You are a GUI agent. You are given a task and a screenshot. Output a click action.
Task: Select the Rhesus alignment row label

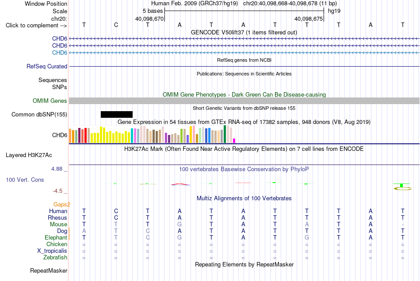[x=57, y=218]
